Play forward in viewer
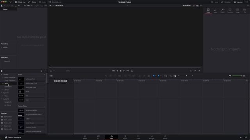The width and height of the screenshot is (250, 140). 124,71
